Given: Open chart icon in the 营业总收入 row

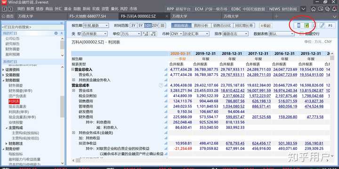Looking at the screenshot, I should (x=166, y=69).
